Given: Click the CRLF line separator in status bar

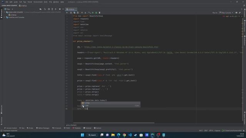Looking at the screenshot, I should [206, 130].
